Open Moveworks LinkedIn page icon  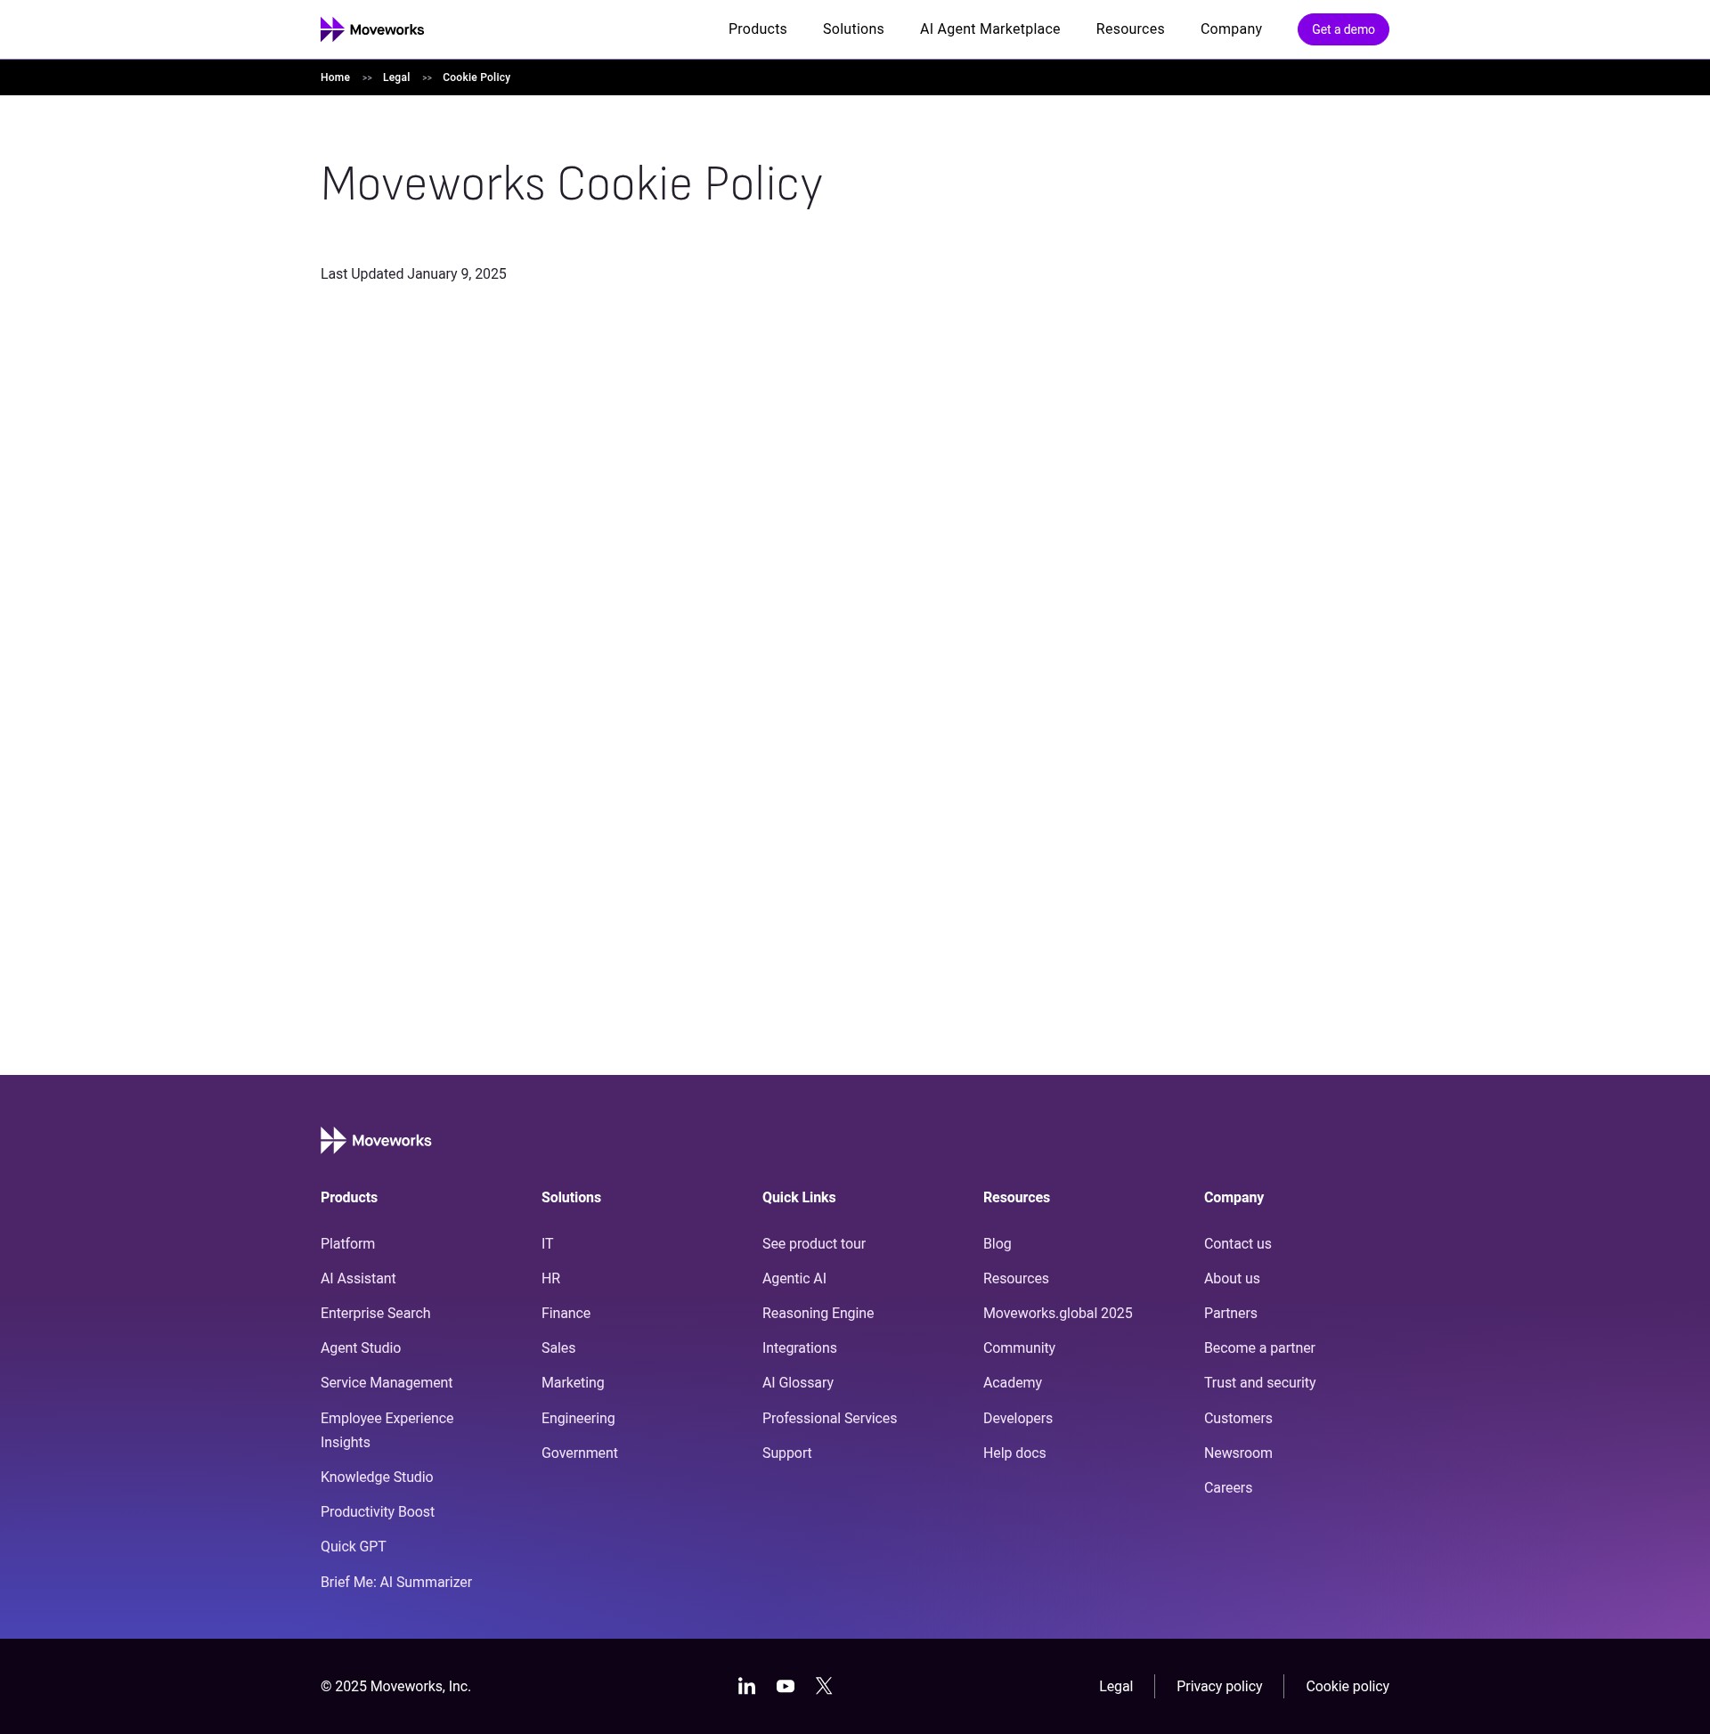[747, 1687]
